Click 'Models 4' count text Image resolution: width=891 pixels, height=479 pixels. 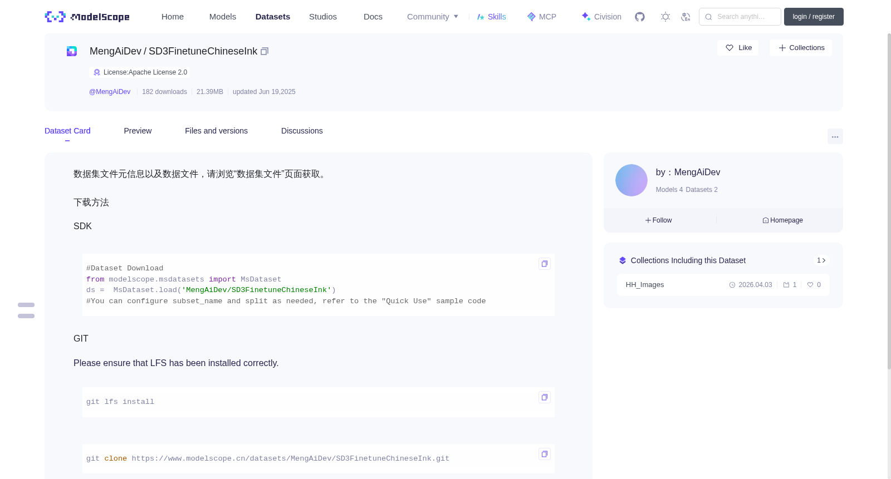[x=669, y=190]
